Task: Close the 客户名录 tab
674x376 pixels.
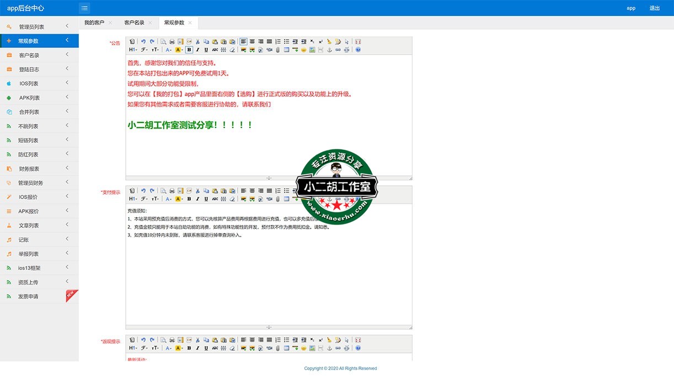Action: coord(150,23)
